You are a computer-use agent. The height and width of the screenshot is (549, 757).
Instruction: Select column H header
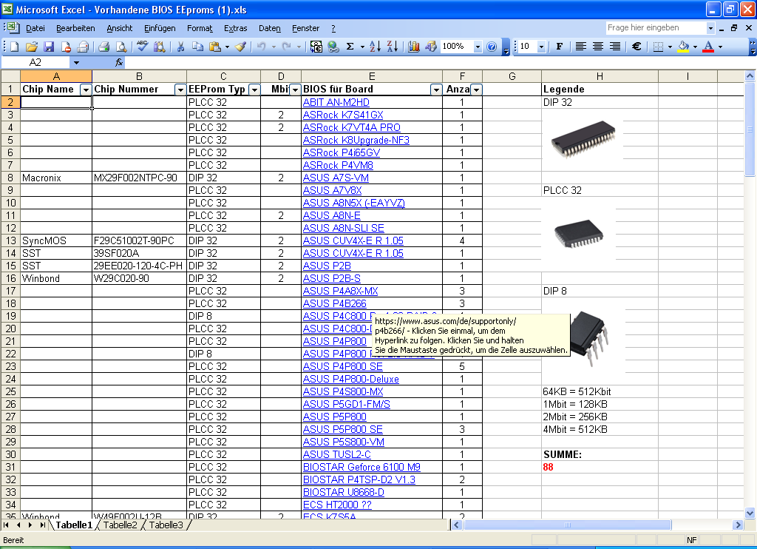[x=600, y=76]
